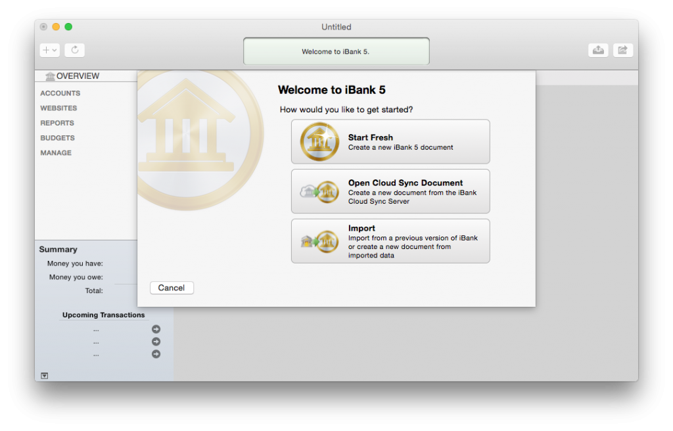Cancel the Welcome to iBank 5 dialog
673x431 pixels.
[x=172, y=288]
